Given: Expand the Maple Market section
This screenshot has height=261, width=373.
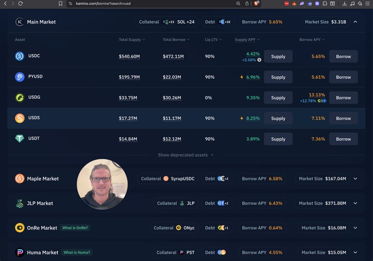Looking at the screenshot, I should point(355,179).
